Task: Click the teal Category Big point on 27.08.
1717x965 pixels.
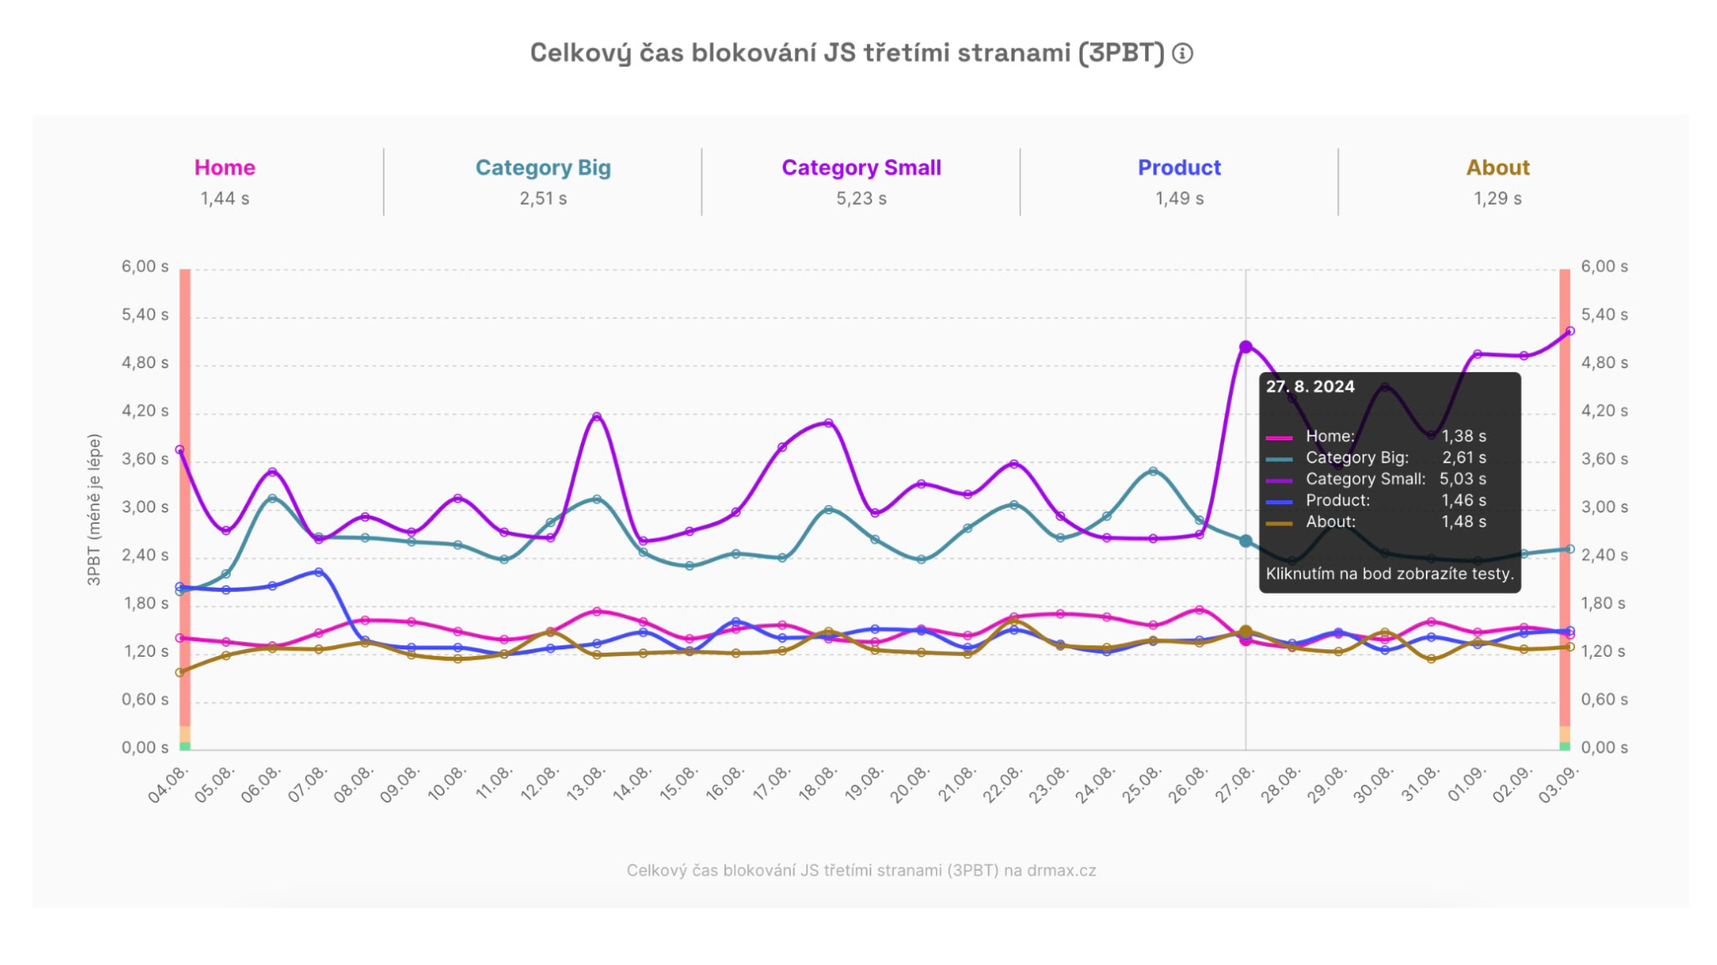Action: pos(1246,539)
